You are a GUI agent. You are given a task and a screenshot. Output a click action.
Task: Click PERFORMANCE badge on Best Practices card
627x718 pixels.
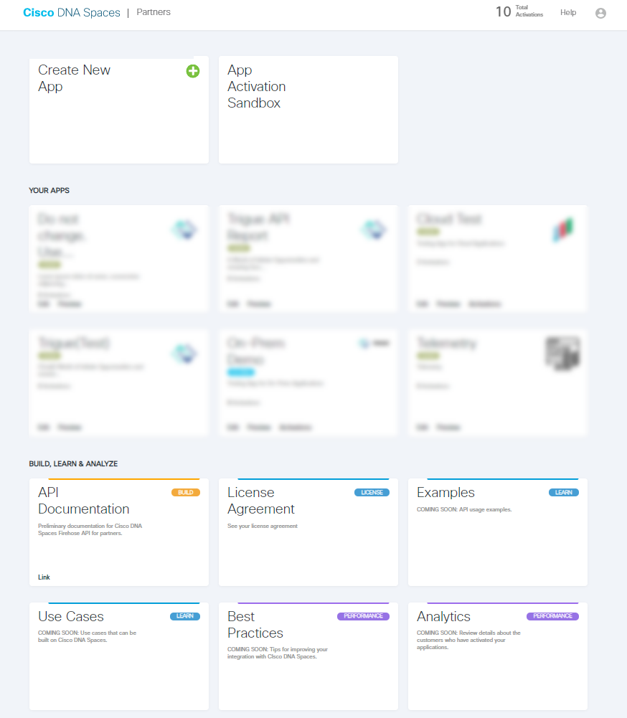(x=363, y=616)
